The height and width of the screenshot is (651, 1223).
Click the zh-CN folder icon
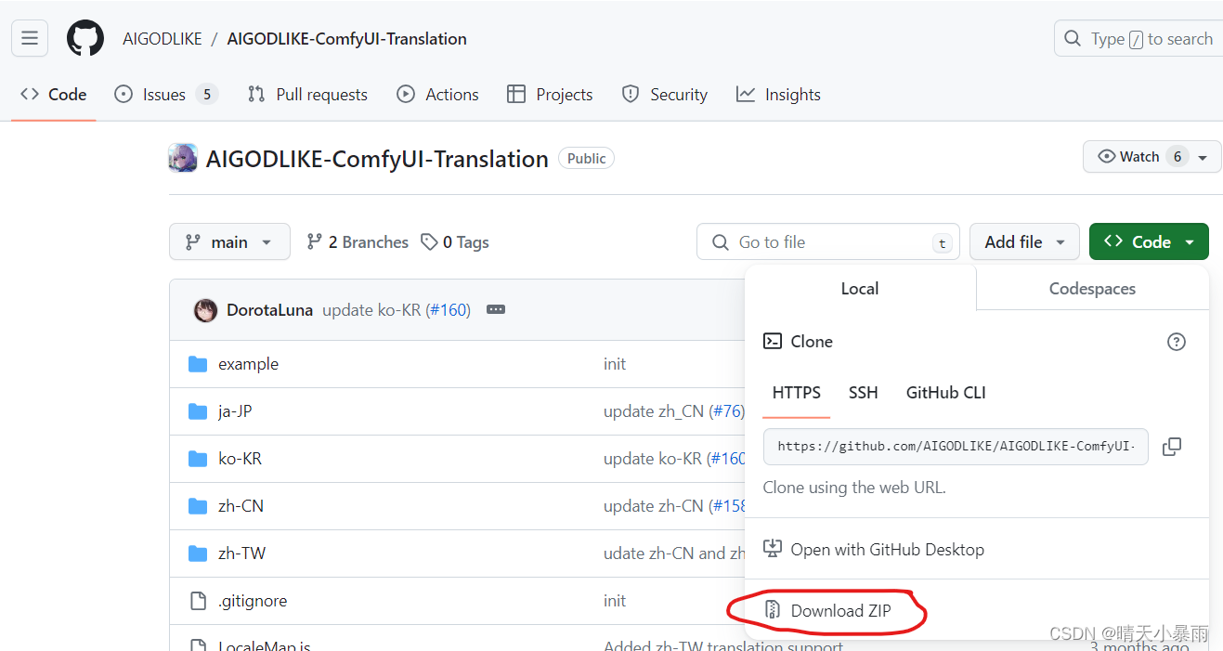(x=198, y=506)
